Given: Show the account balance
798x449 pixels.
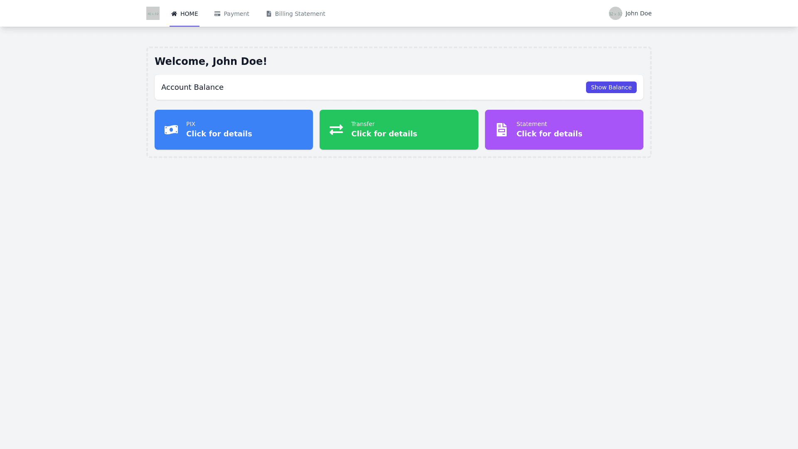Looking at the screenshot, I should 611,87.
